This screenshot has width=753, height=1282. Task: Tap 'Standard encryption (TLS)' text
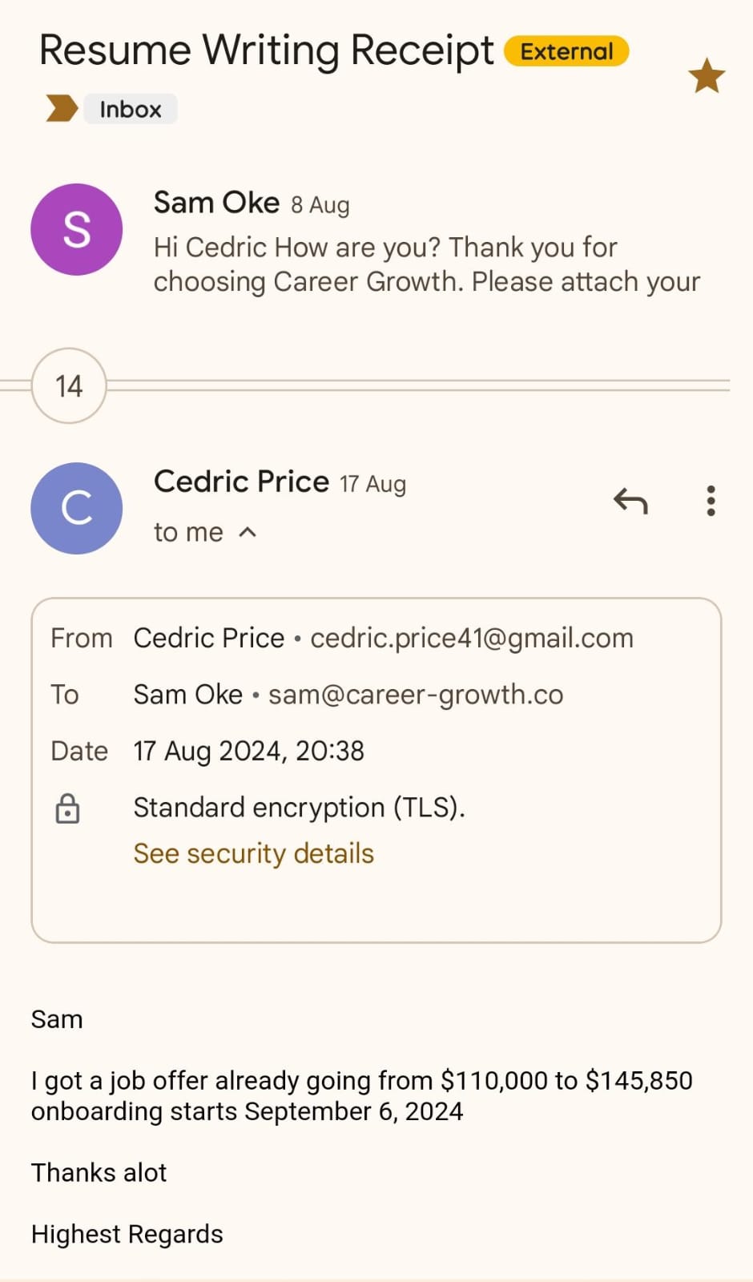(x=299, y=807)
